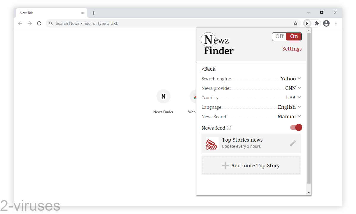Turn the extension Off with the Off/On switch

[x=279, y=36]
